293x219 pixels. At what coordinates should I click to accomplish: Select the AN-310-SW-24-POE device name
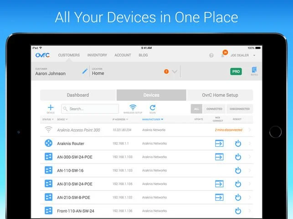tap(75, 184)
